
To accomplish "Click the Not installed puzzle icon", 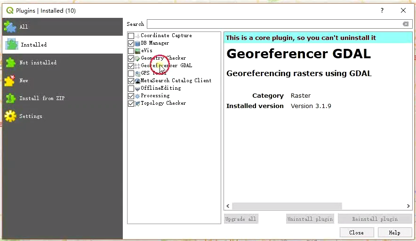I will (x=10, y=63).
